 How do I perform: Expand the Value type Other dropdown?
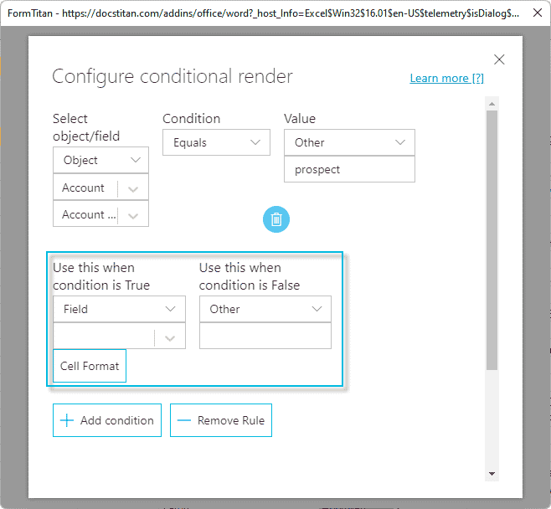(x=349, y=142)
